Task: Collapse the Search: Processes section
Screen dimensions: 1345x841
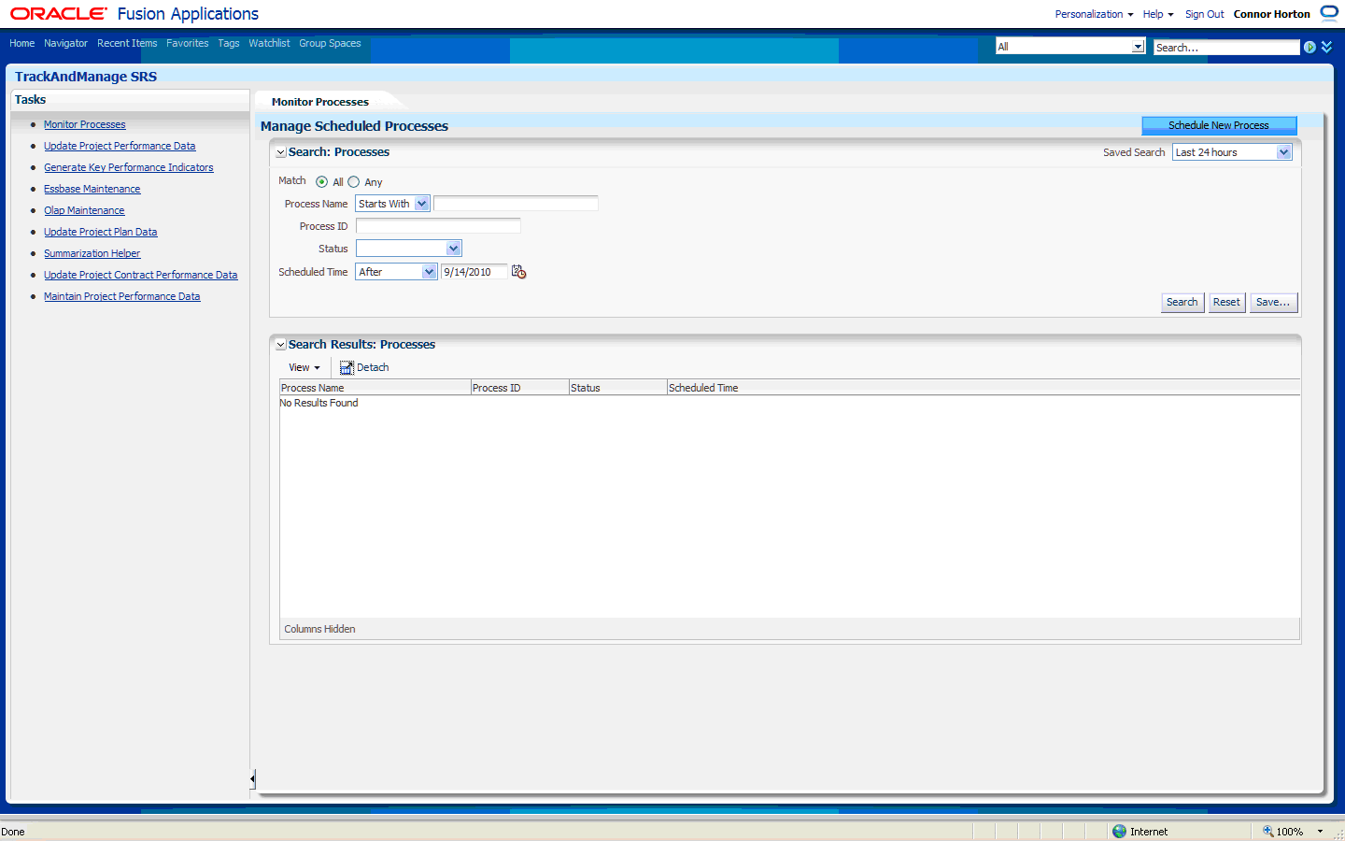Action: (280, 151)
